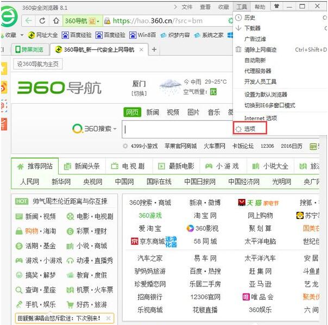
Task: Open the 工具 menu
Action: point(242,7)
